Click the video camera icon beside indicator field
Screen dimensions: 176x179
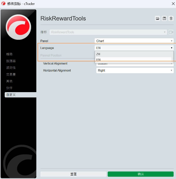click(x=171, y=32)
